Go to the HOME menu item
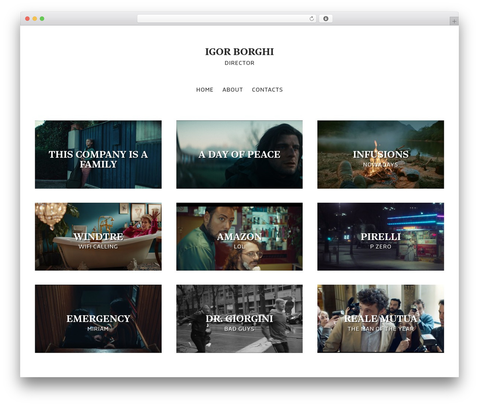The width and height of the screenshot is (479, 406). [x=205, y=90]
